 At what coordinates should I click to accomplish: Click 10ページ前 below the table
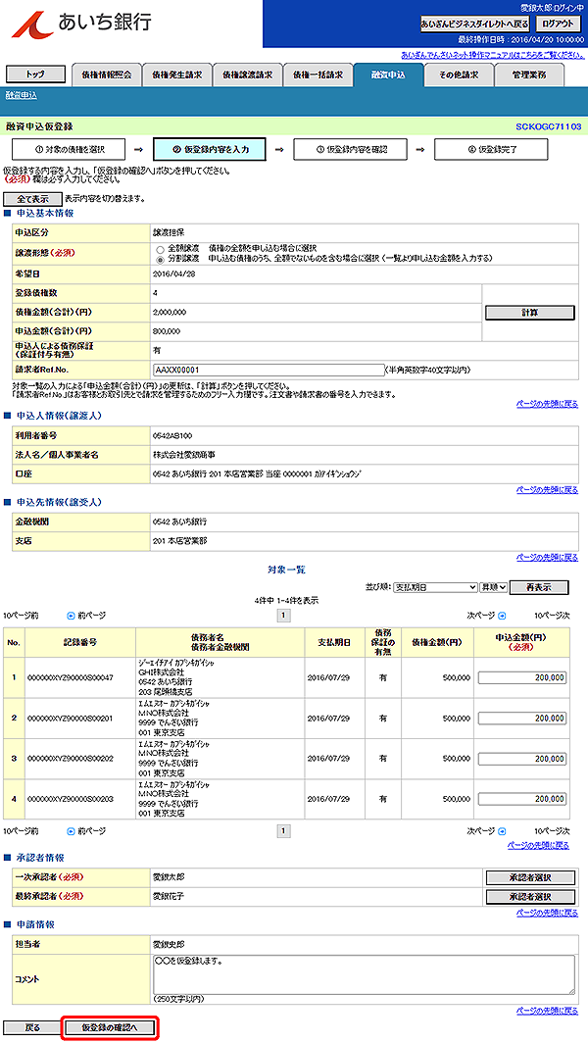click(x=21, y=831)
